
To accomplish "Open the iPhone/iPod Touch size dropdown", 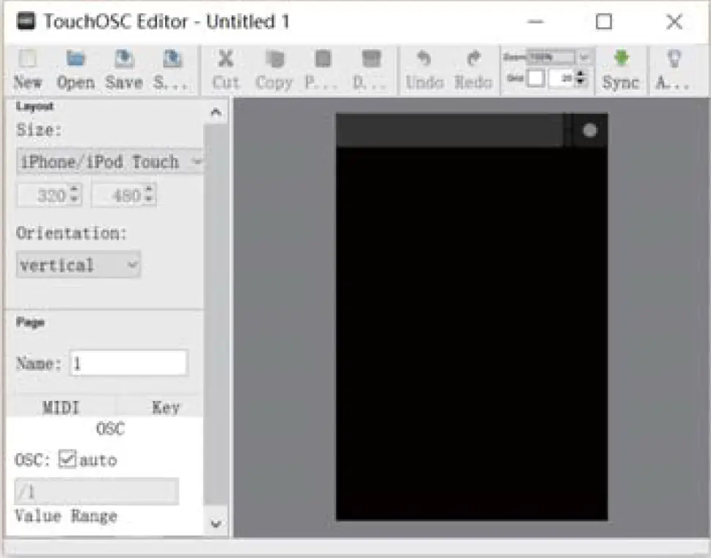I will point(110,161).
